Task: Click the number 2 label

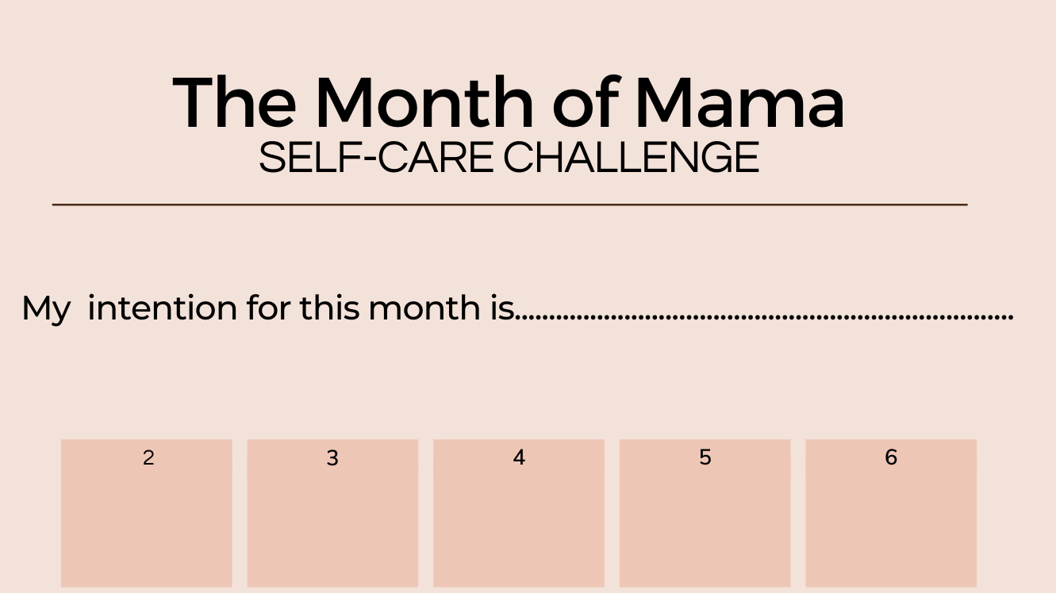Action: (148, 457)
